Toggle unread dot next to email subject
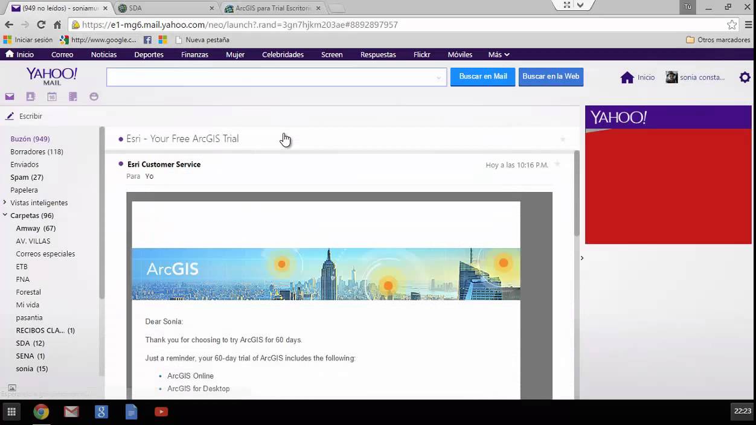Screen dimensions: 756x425 pyautogui.click(x=121, y=139)
